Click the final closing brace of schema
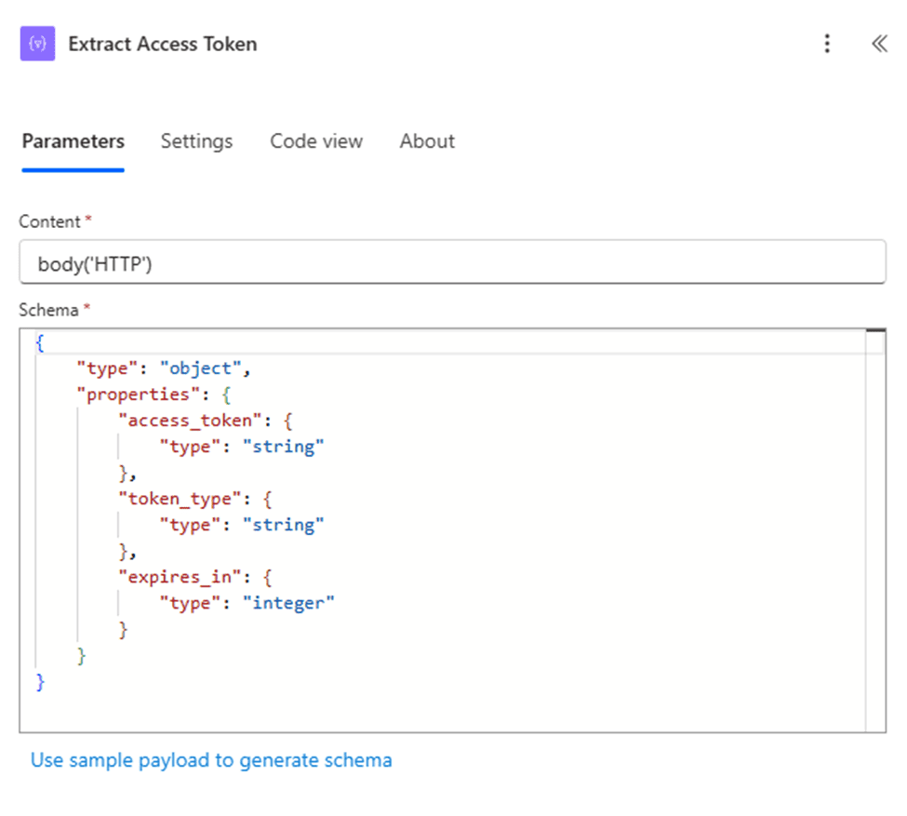The image size is (907, 816). pos(40,682)
